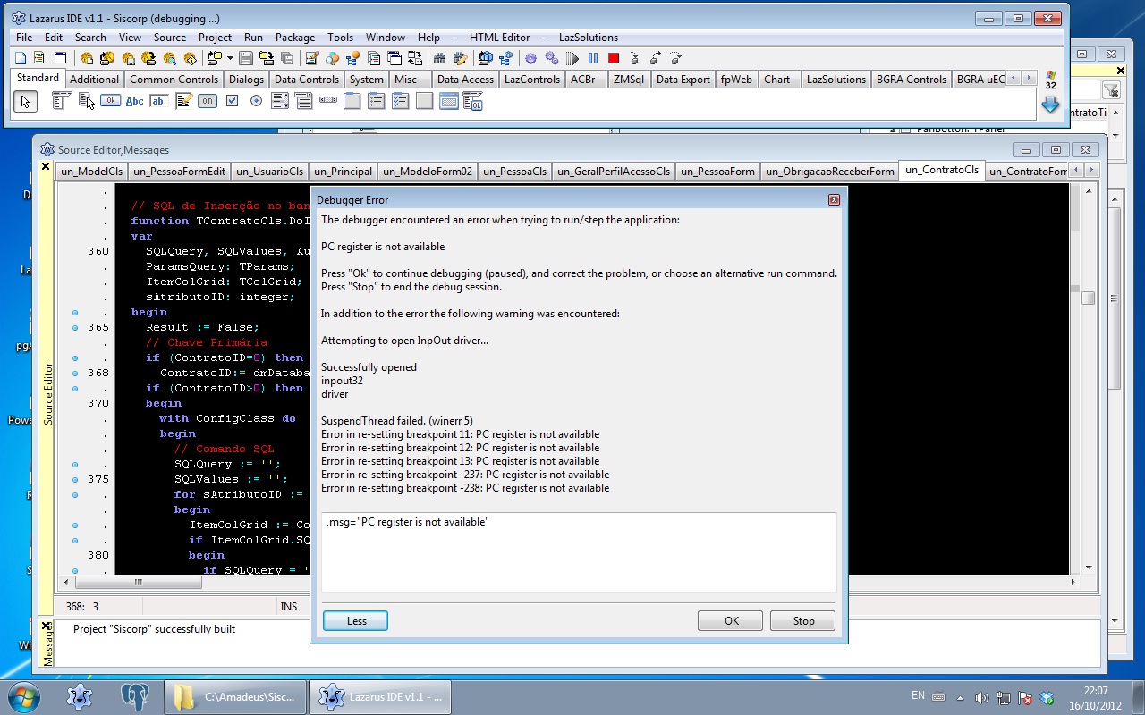
Task: Pick the TListBox component icon
Action: pyautogui.click(x=280, y=101)
